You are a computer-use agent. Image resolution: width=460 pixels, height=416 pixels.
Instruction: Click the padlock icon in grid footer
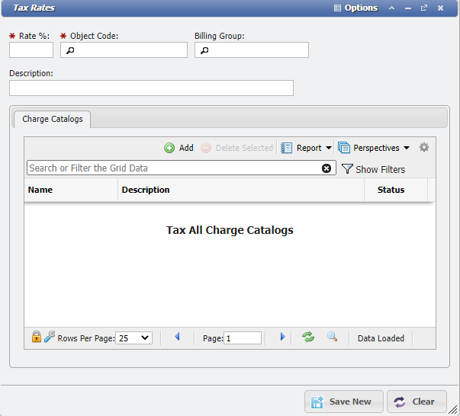click(36, 337)
